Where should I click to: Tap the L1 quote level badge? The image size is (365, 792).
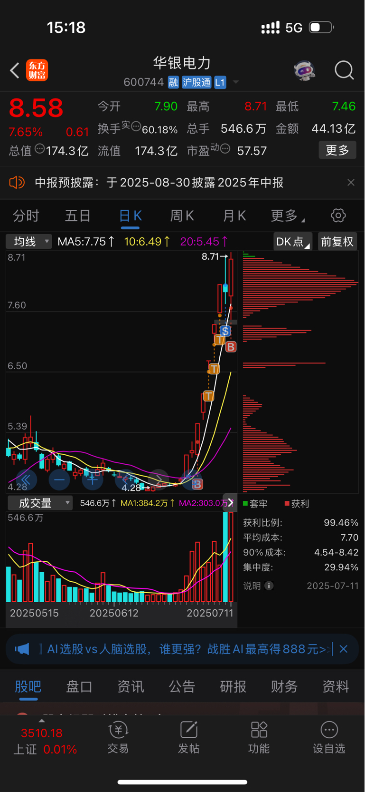tap(220, 82)
